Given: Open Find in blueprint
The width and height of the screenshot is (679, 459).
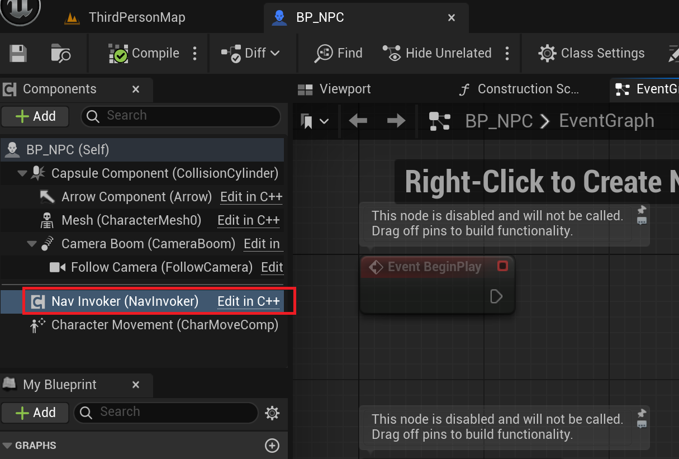Looking at the screenshot, I should [339, 53].
